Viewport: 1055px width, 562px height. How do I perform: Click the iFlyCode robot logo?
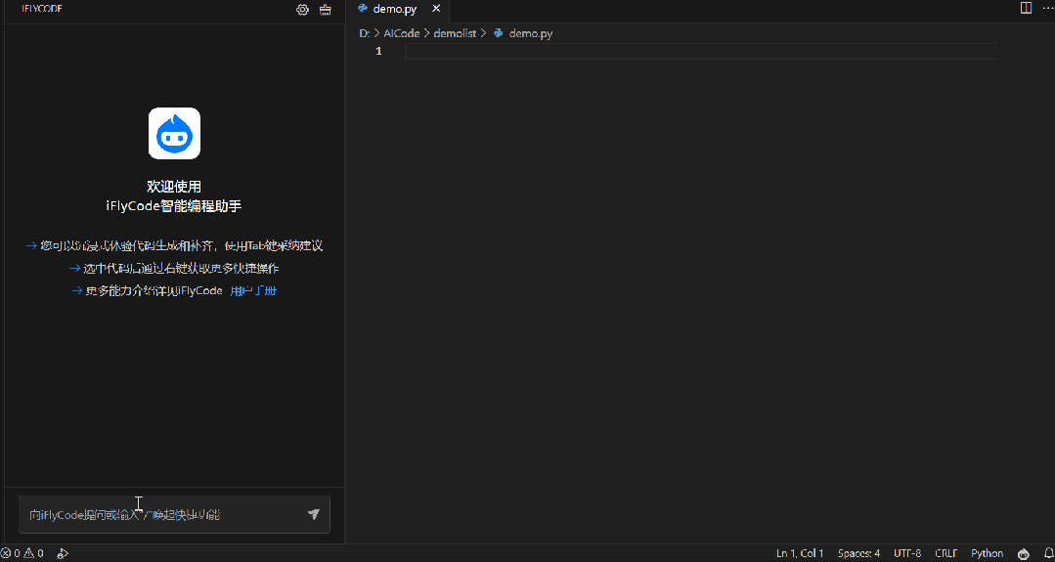(174, 133)
